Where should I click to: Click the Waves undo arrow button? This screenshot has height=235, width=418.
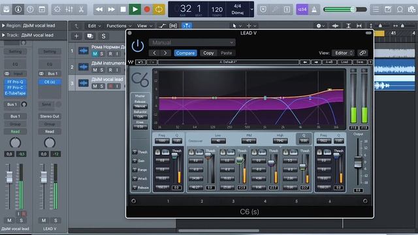140,62
